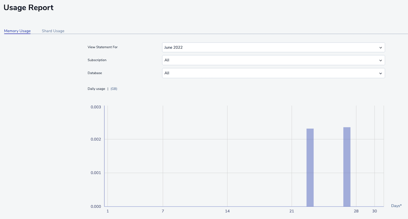Click the Usage Report heading
The width and height of the screenshot is (408, 219).
point(29,8)
